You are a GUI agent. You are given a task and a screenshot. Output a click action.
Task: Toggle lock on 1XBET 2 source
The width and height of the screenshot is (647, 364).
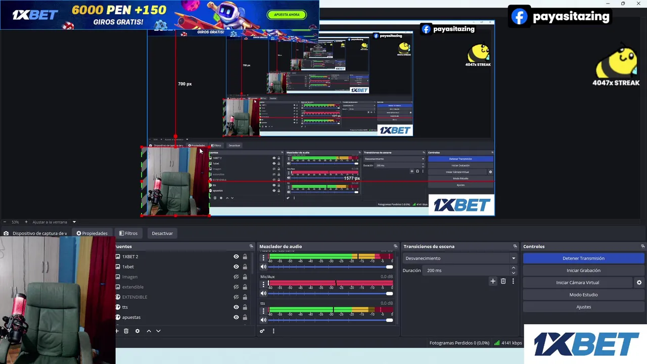click(245, 256)
